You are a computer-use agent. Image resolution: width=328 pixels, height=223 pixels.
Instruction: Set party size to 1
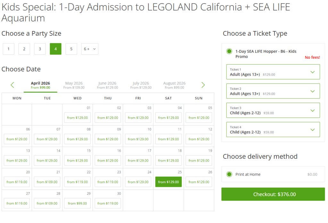[9, 49]
